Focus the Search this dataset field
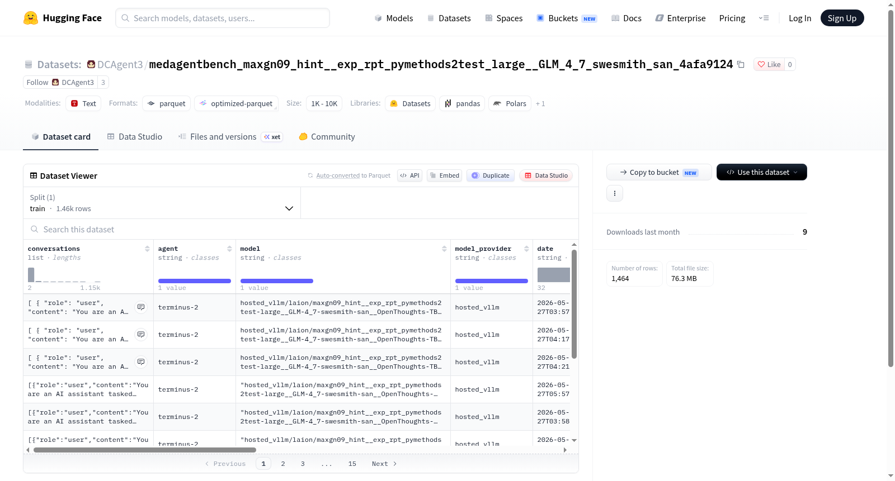Image resolution: width=895 pixels, height=481 pixels. coord(301,229)
